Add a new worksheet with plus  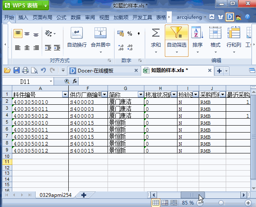click(x=84, y=195)
